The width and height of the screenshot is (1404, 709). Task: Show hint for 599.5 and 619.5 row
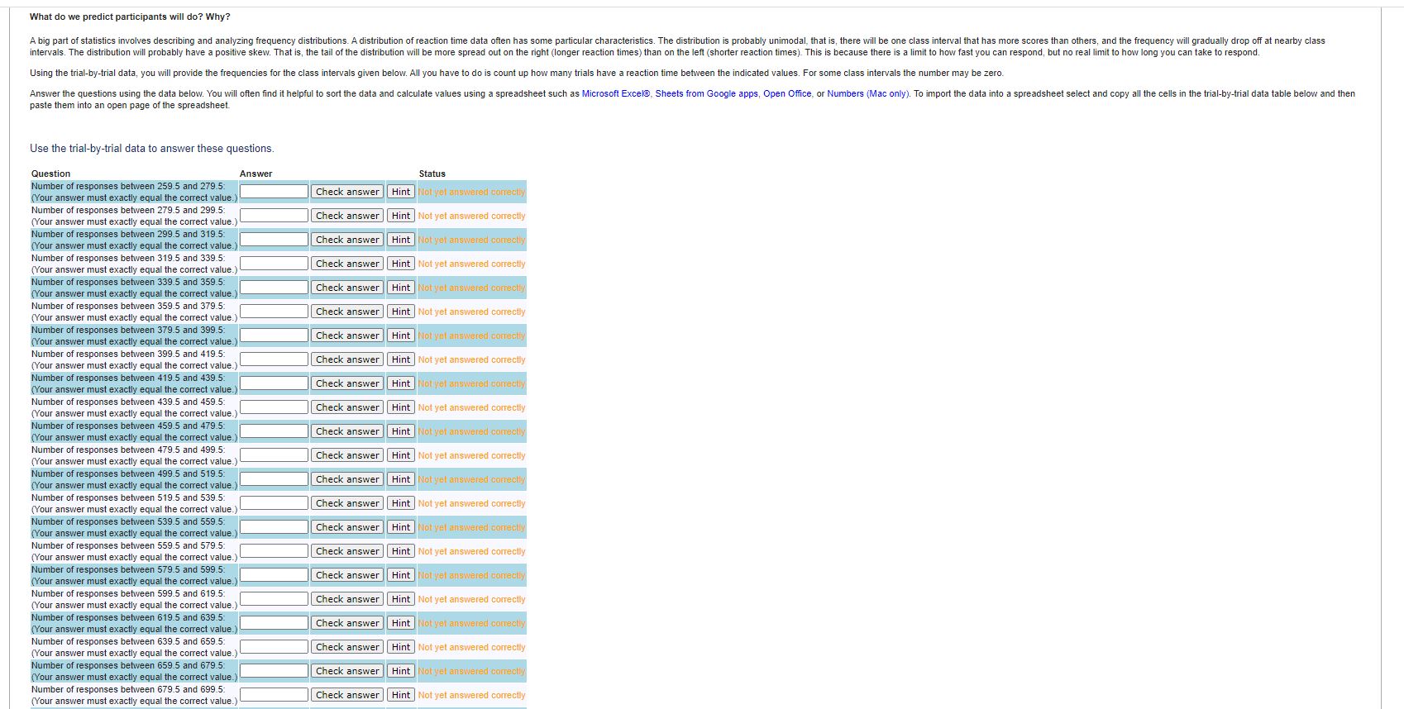point(401,599)
